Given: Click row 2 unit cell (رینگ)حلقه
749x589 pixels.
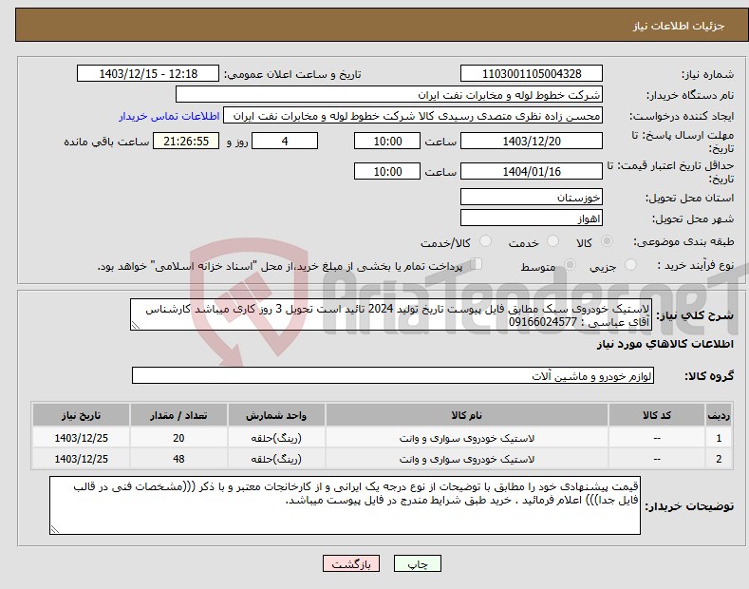Looking at the screenshot, I should 276,459.
